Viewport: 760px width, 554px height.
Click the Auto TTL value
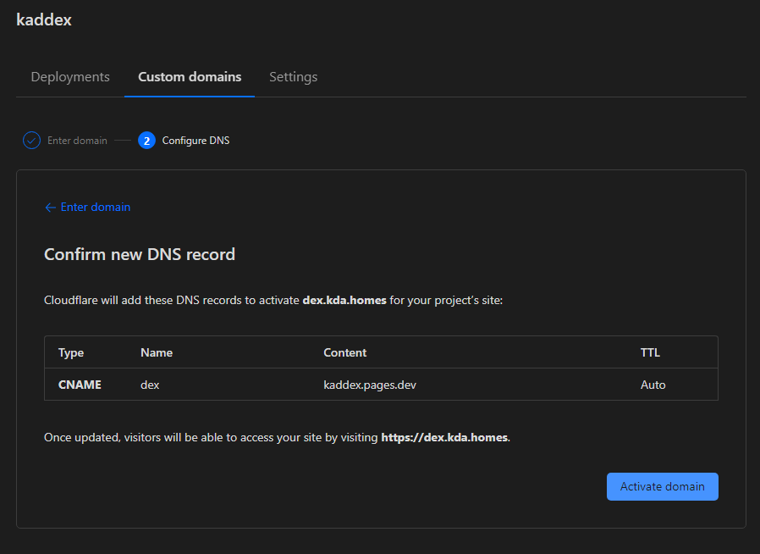click(653, 385)
